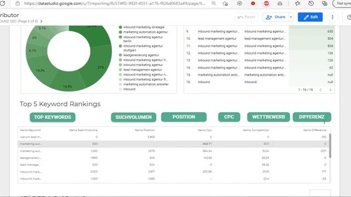Click the WETTBEWERB label button
Viewport: 351px width, 197px height.
pos(268,117)
